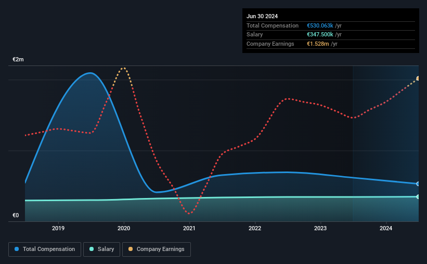Screen dimensions: 427x264
Task: Click the orange earnings endpoint marker at 2024
Action: (x=418, y=78)
